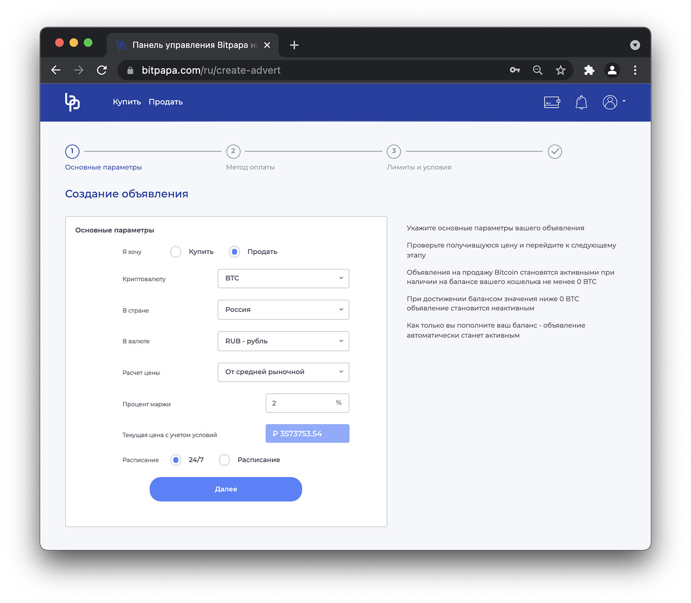
Task: Expand the caret next to profile avatar
Action: tap(624, 101)
